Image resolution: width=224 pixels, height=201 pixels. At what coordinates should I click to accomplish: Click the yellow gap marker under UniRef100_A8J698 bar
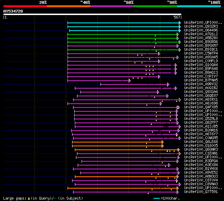[x=147, y=105]
